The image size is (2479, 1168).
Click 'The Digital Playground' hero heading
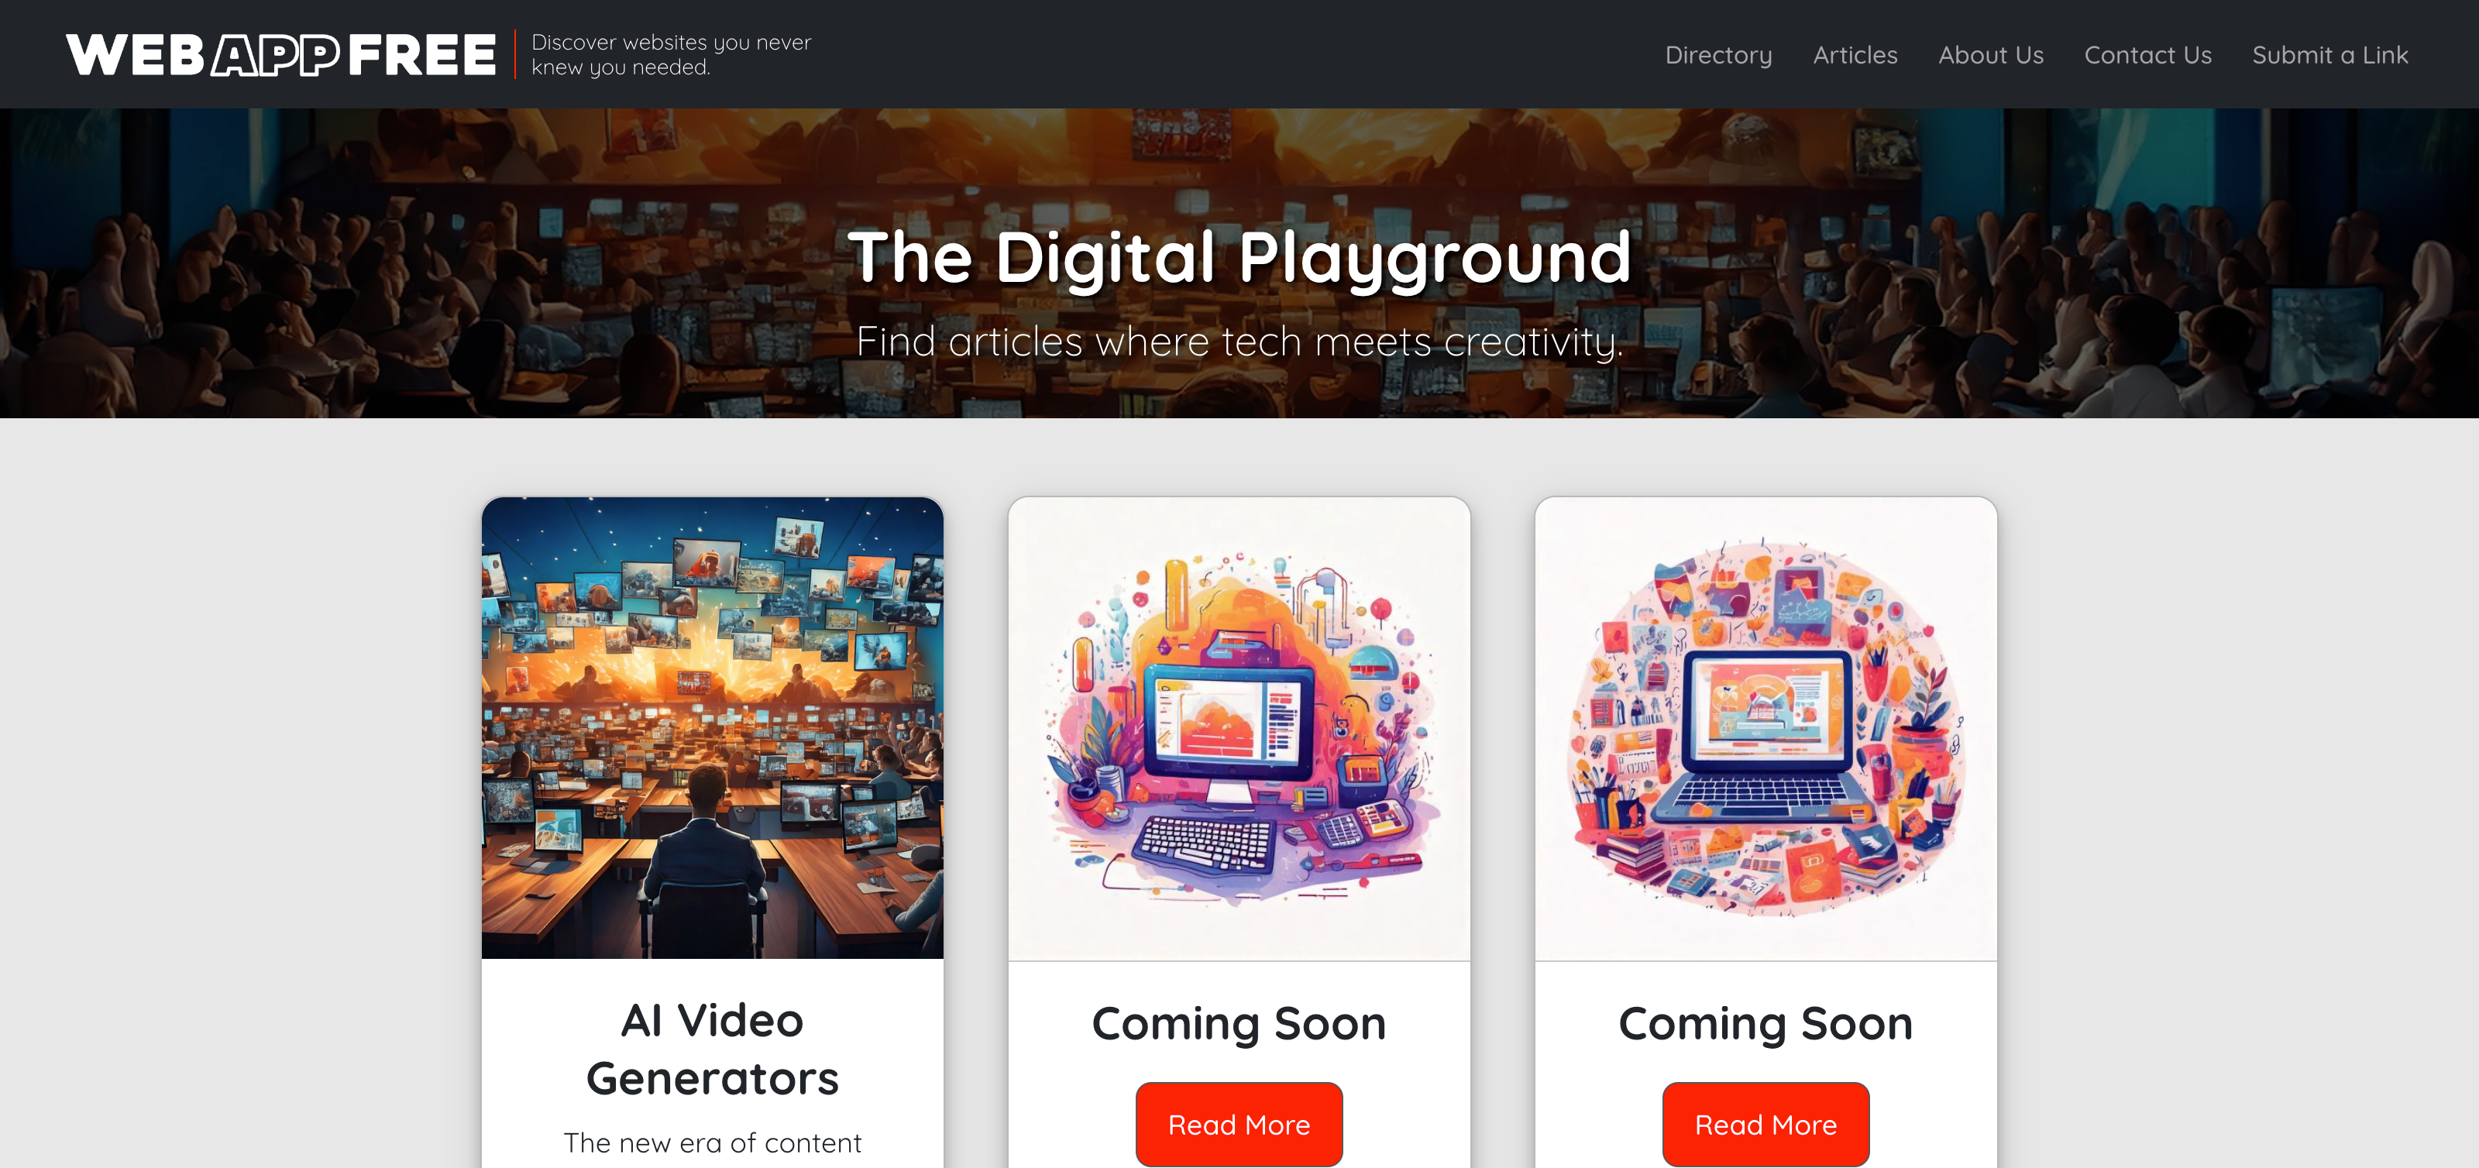[x=1239, y=257]
